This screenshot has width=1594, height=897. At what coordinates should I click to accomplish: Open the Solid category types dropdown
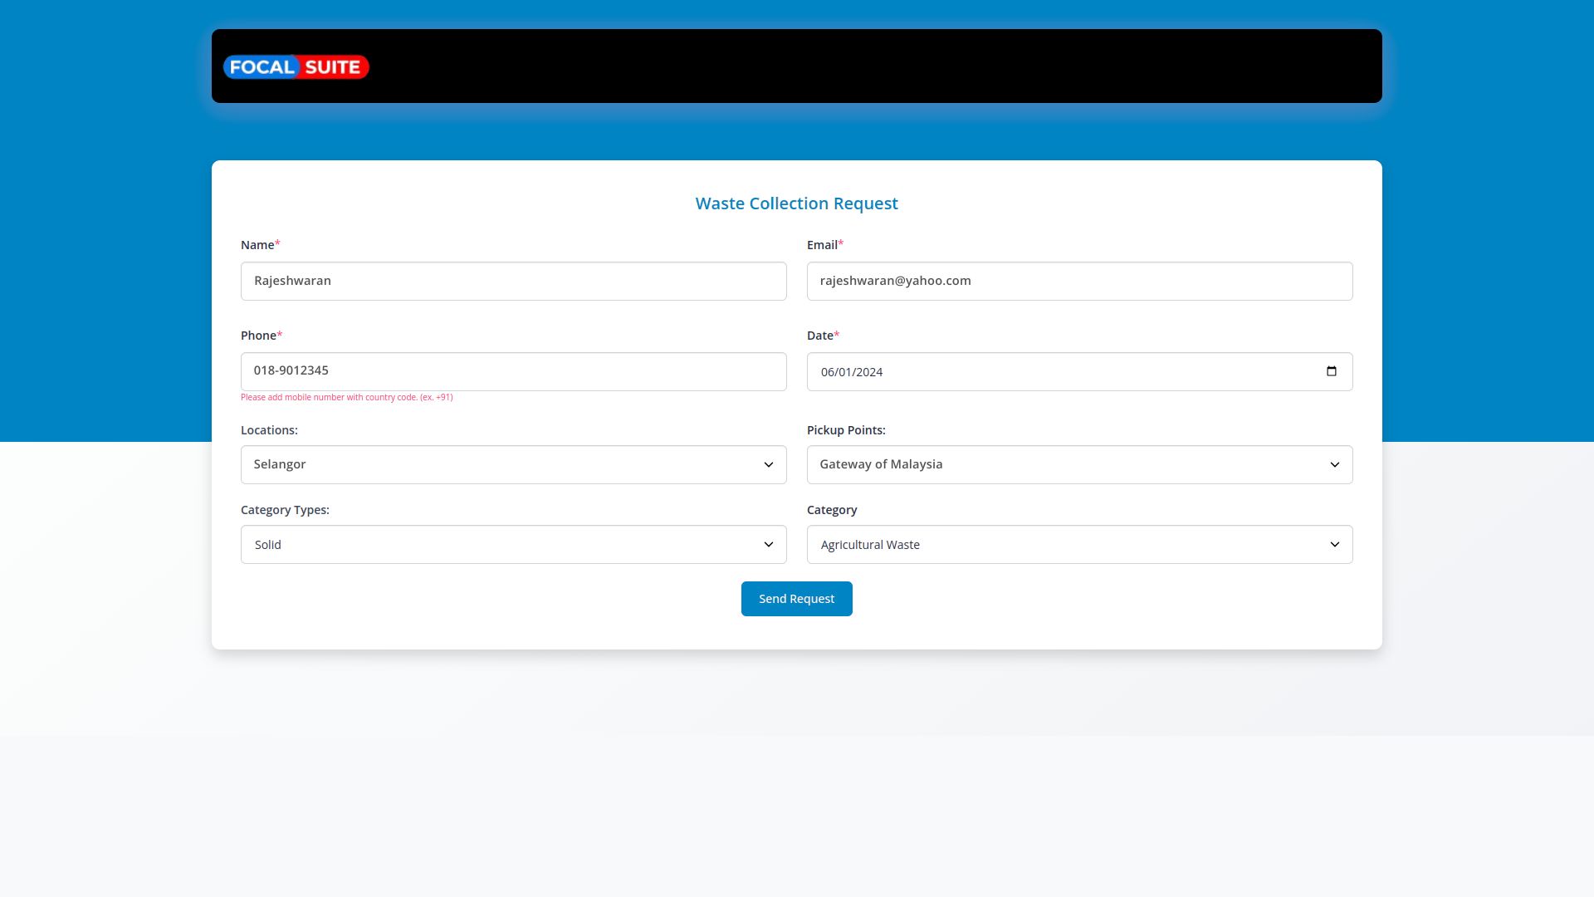pyautogui.click(x=498, y=545)
